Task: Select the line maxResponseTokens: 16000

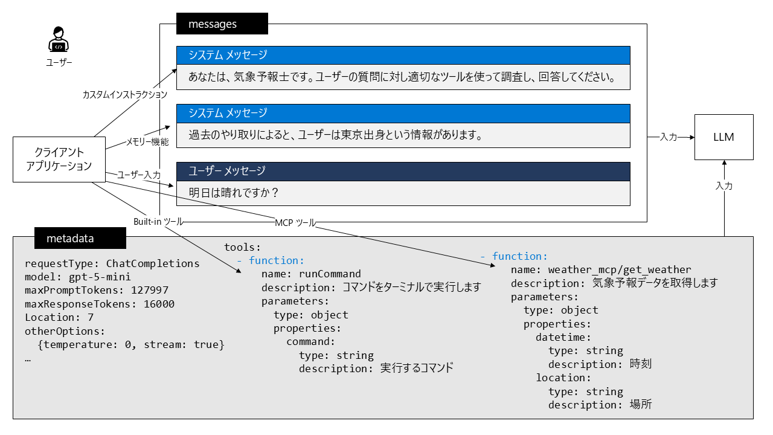Action: click(x=100, y=304)
